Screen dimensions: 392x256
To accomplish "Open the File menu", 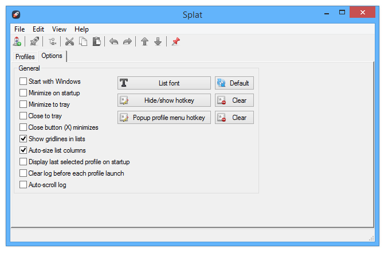I will pyautogui.click(x=19, y=29).
